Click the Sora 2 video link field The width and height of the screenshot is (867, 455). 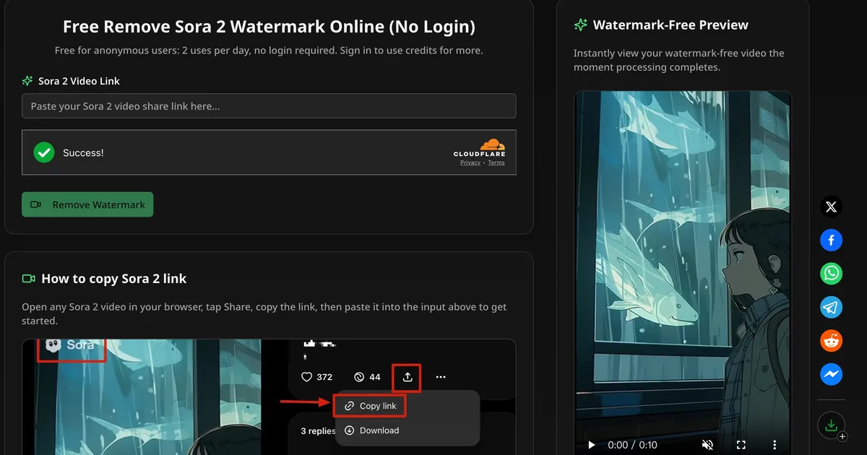tap(269, 106)
